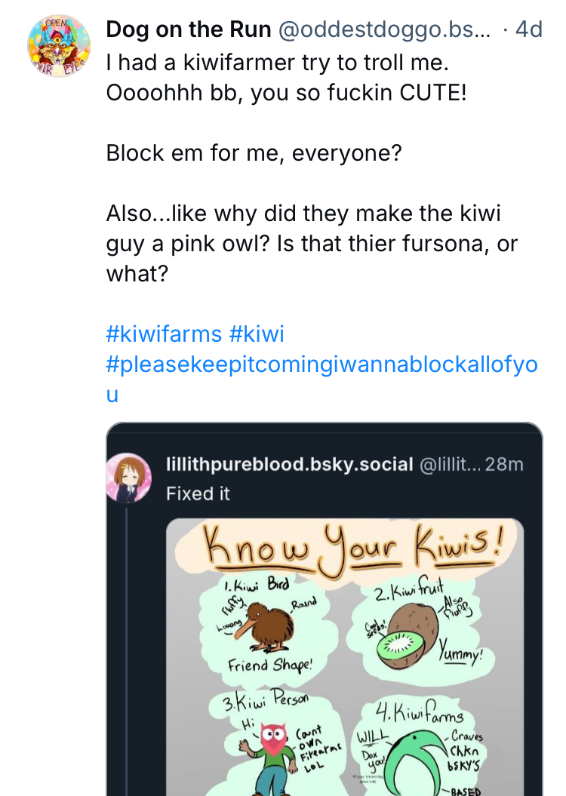The image size is (566, 796).
Task: Click the @lillit... handle in the quoted post
Action: [449, 464]
